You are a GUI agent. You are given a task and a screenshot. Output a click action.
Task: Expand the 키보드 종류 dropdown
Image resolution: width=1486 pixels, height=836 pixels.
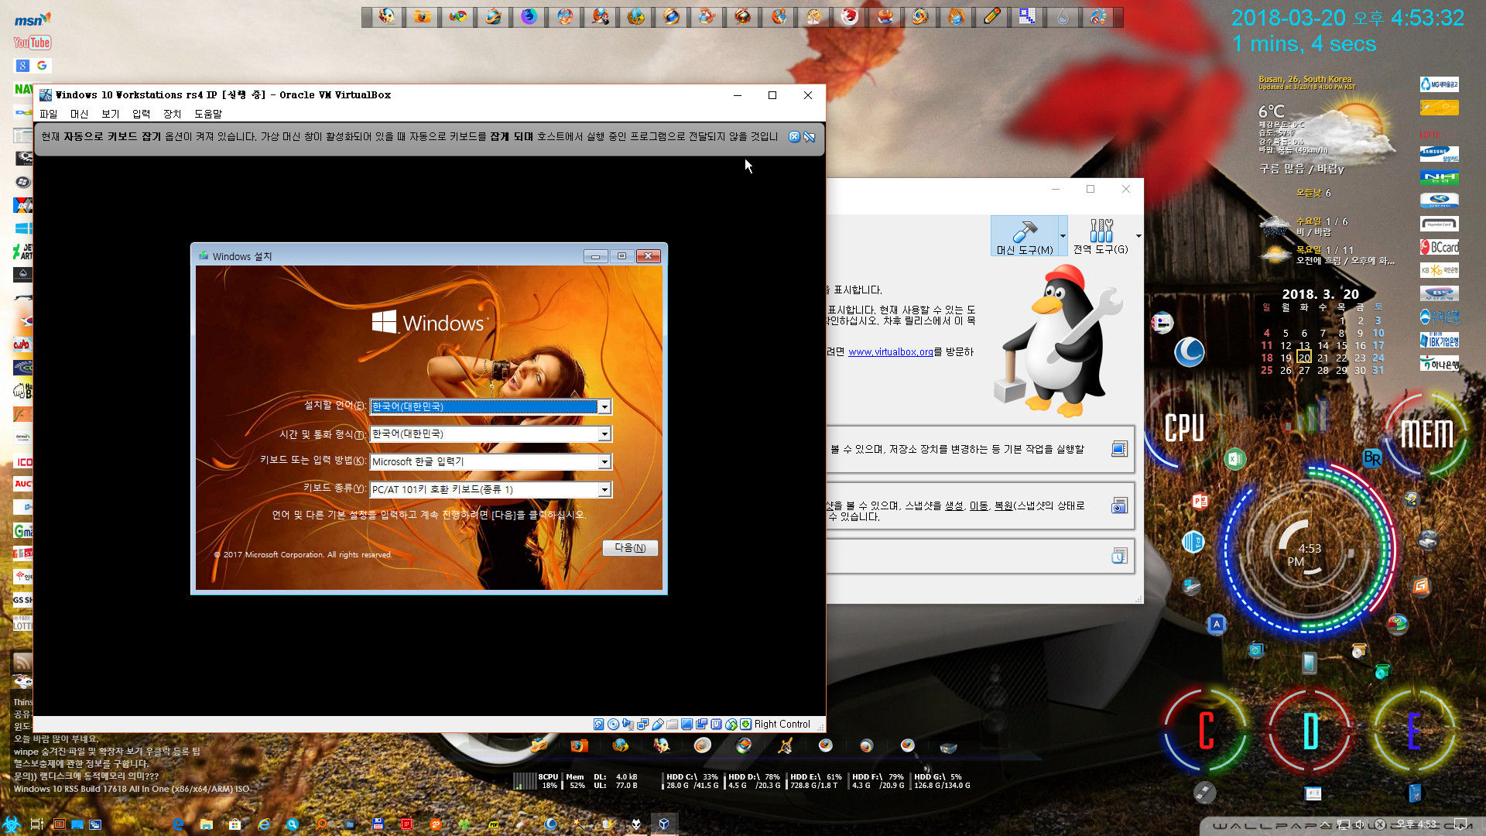click(604, 490)
